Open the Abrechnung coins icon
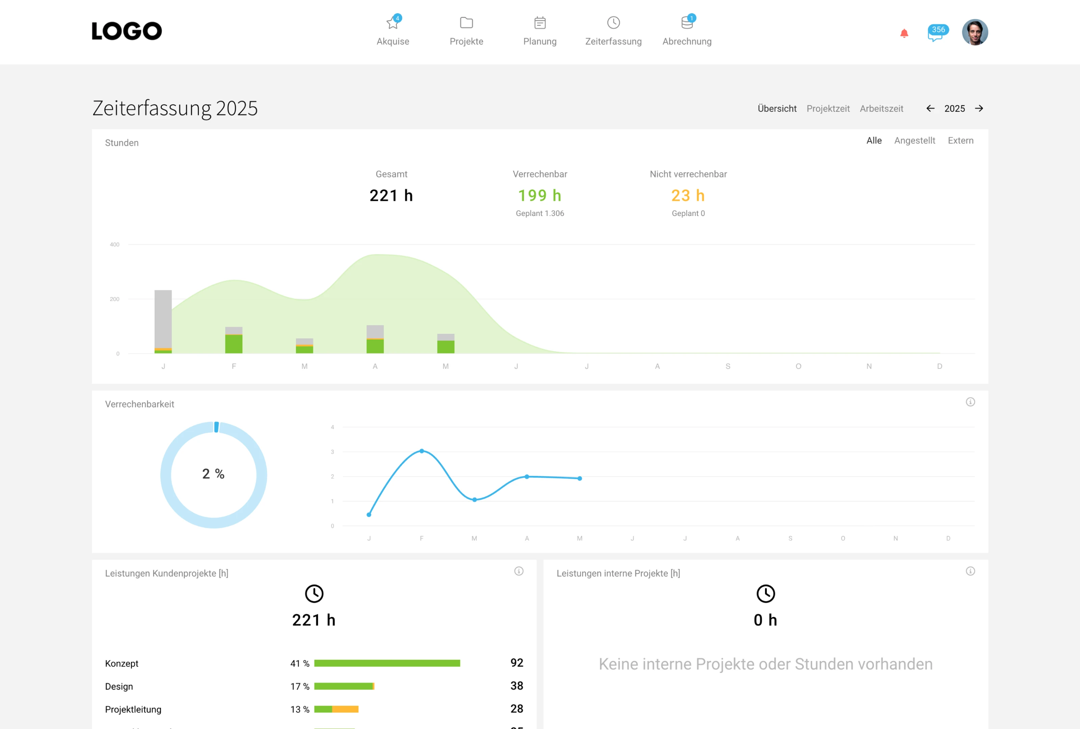This screenshot has width=1080, height=729. coord(686,23)
